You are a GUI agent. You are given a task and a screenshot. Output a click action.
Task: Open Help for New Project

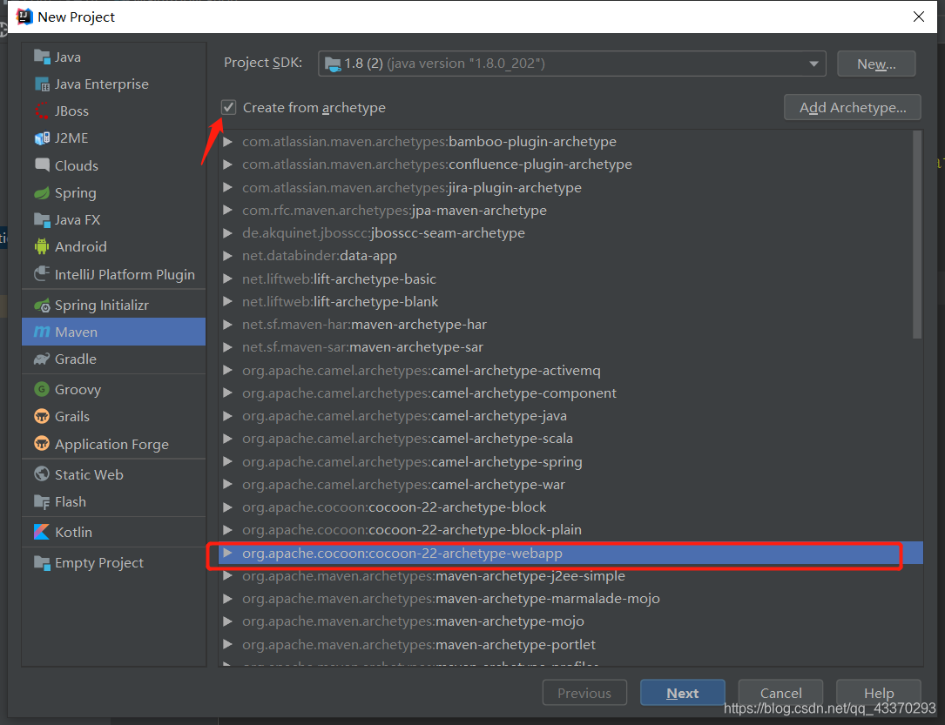(x=879, y=693)
